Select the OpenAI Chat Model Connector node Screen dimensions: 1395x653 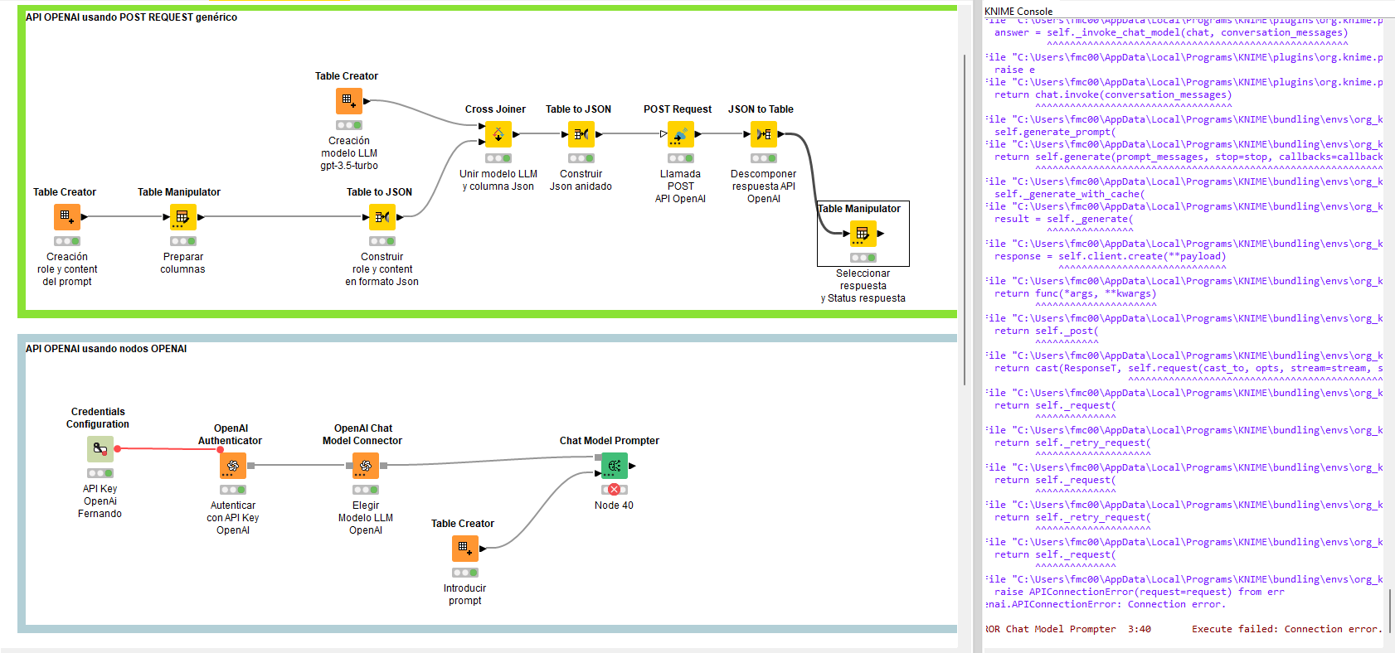(366, 466)
